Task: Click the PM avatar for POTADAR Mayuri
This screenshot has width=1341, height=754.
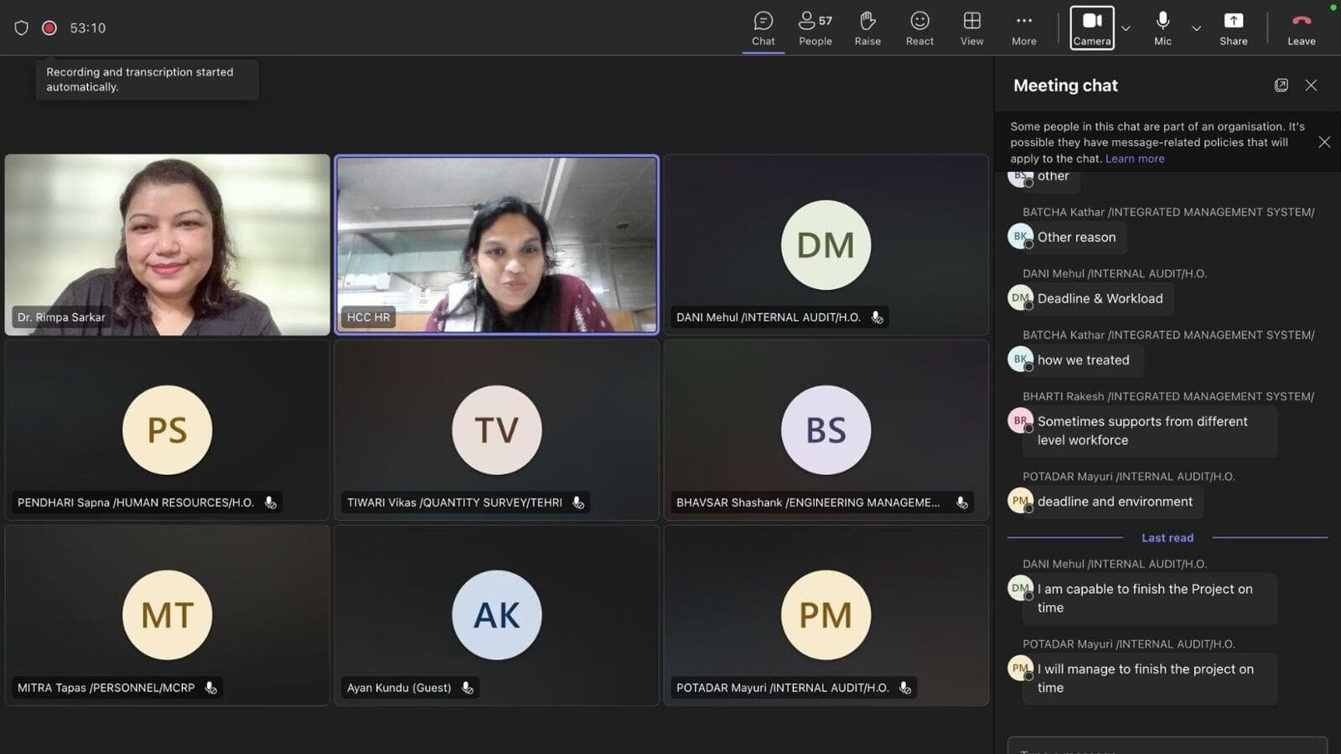Action: pos(826,615)
